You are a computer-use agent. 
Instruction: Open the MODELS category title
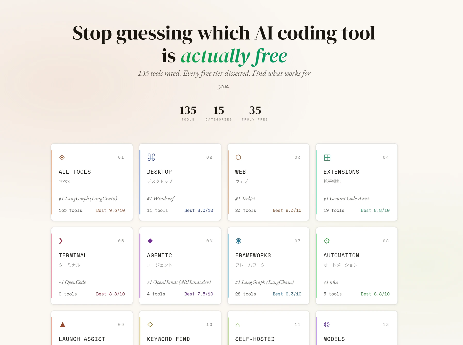tap(334, 339)
